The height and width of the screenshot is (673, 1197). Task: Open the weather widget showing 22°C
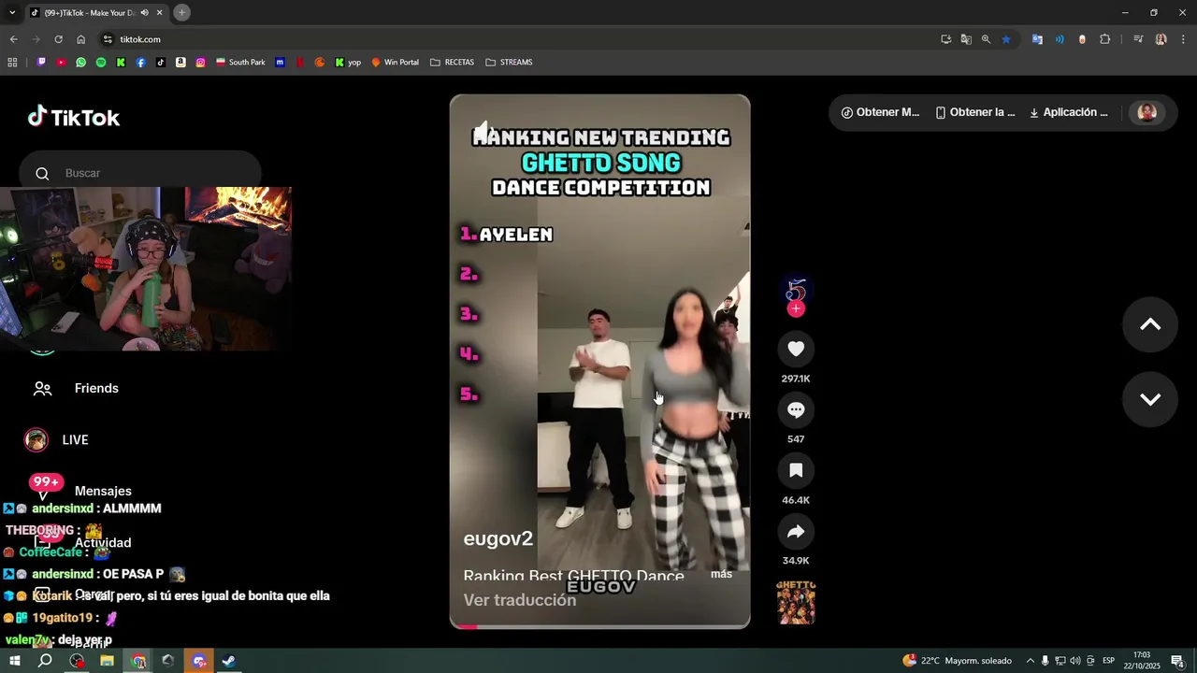957,661
